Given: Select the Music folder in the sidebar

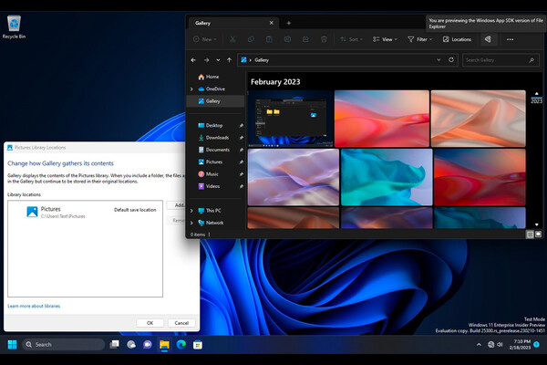Looking at the screenshot, I should pos(212,173).
